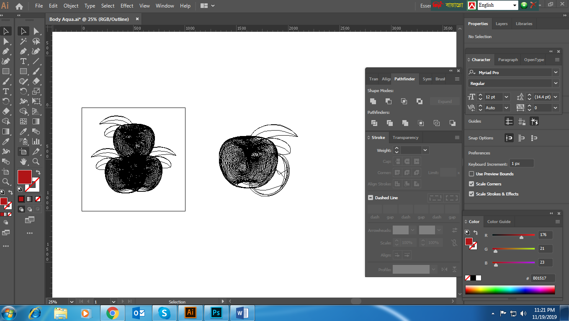Expand the Regular font style dropdown

(x=556, y=83)
